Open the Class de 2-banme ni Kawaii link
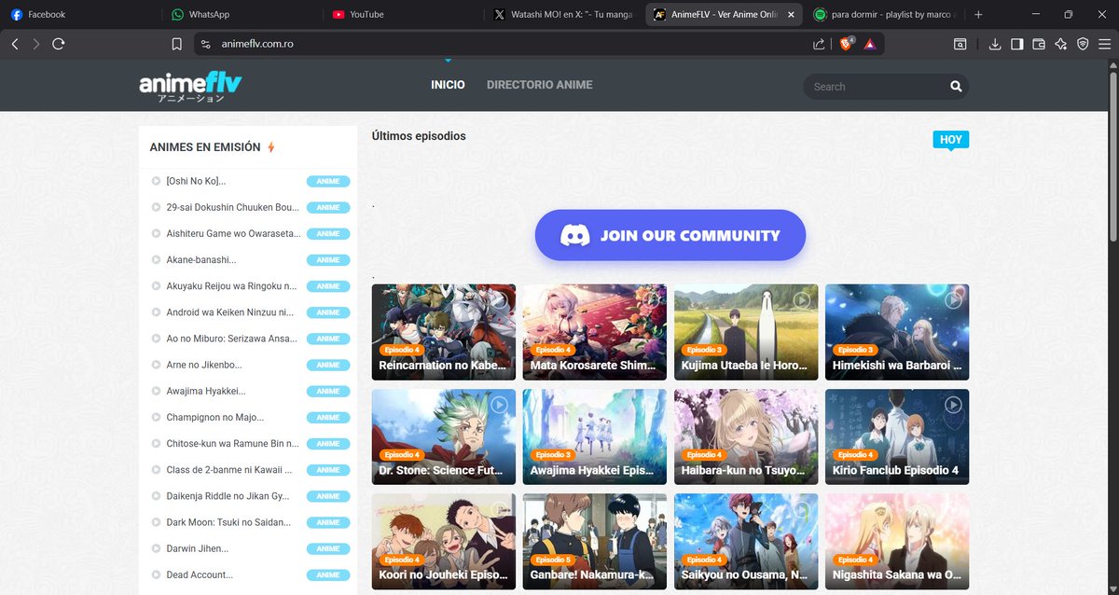 coord(229,469)
